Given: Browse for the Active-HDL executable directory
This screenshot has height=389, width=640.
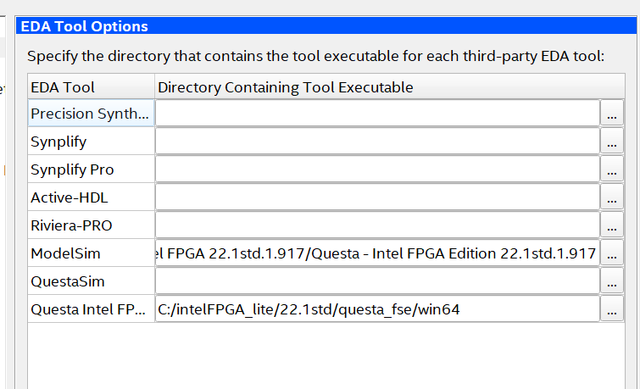Looking at the screenshot, I should pyautogui.click(x=611, y=197).
